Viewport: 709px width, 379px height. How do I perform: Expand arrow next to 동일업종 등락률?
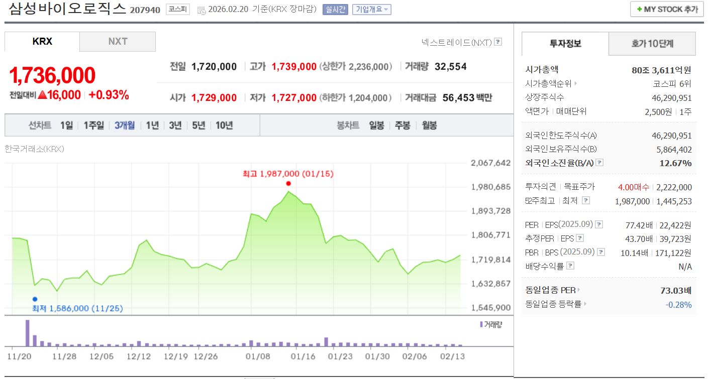585,304
